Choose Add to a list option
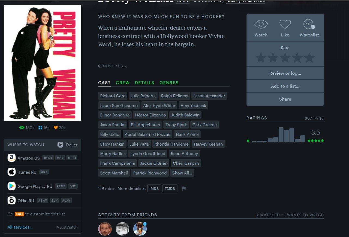Screen dimensions: 349x237 [285, 86]
